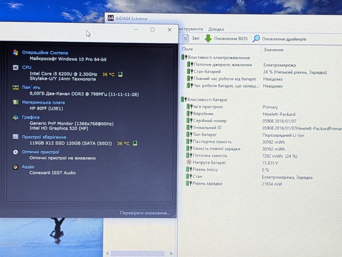342x257 pixels.
Task: Click the disc icon beside Оптичні пристрої
Action: tap(16, 152)
